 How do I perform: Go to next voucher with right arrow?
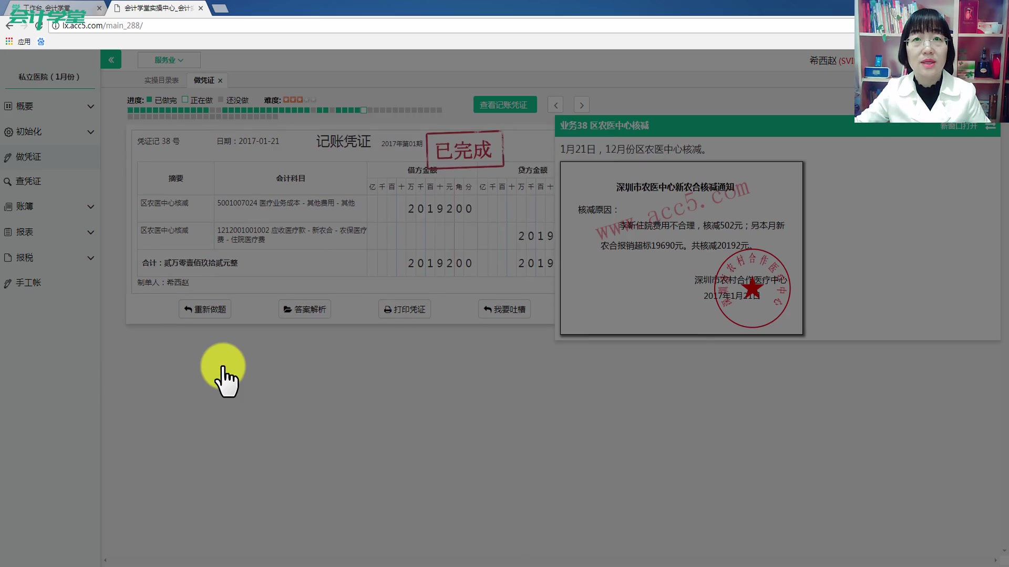[581, 105]
